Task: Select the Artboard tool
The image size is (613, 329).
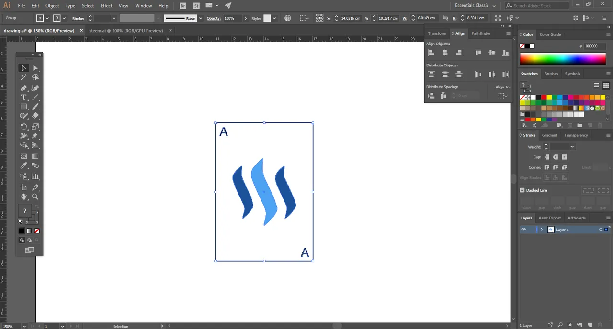Action: 23,187
